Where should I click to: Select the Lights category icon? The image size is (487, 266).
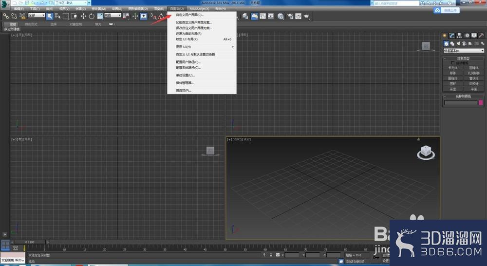(x=458, y=44)
